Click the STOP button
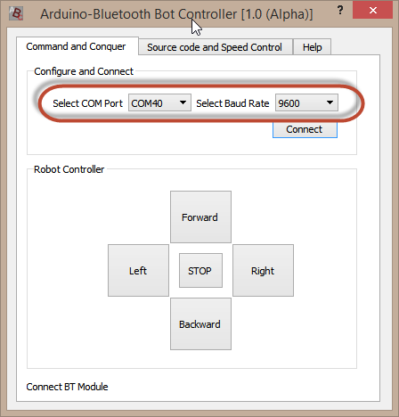 200,271
